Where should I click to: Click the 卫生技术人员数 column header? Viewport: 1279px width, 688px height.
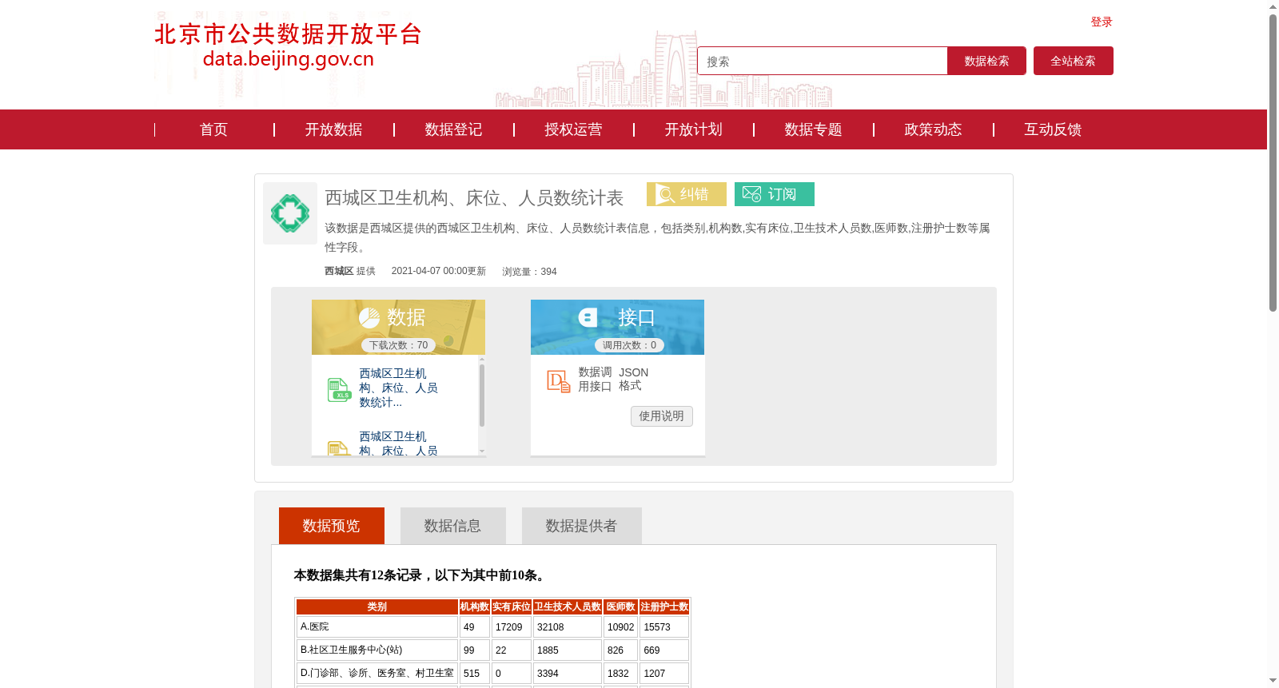tap(568, 607)
